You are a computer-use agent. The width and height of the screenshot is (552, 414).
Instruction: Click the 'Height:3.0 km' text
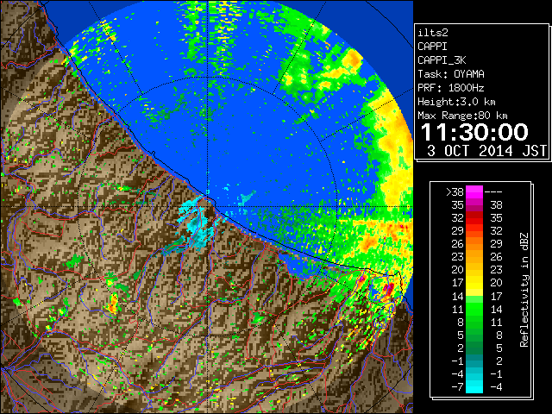coord(456,102)
